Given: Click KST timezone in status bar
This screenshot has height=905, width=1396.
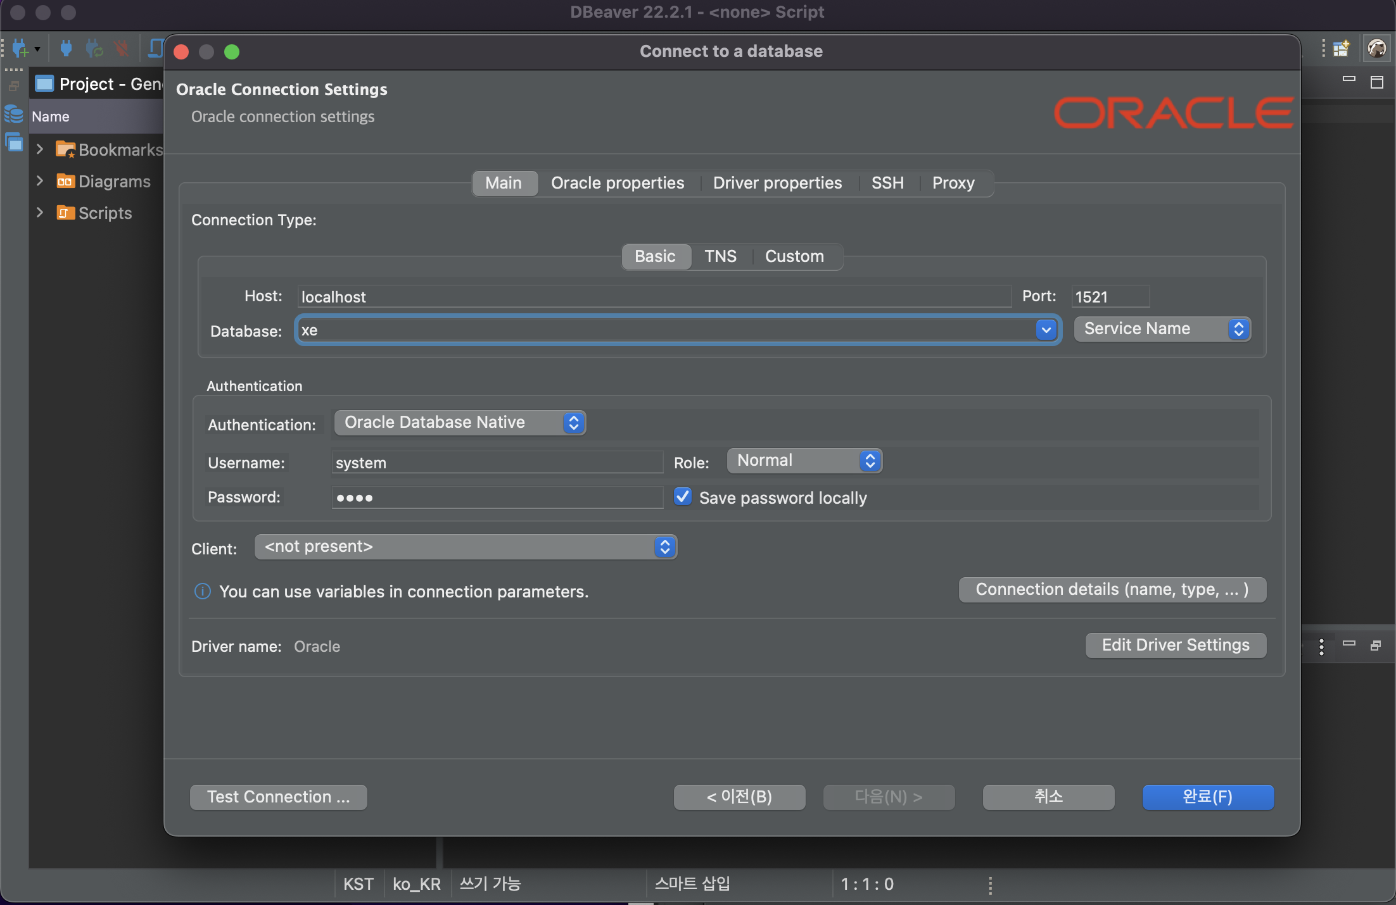Looking at the screenshot, I should pyautogui.click(x=359, y=884).
